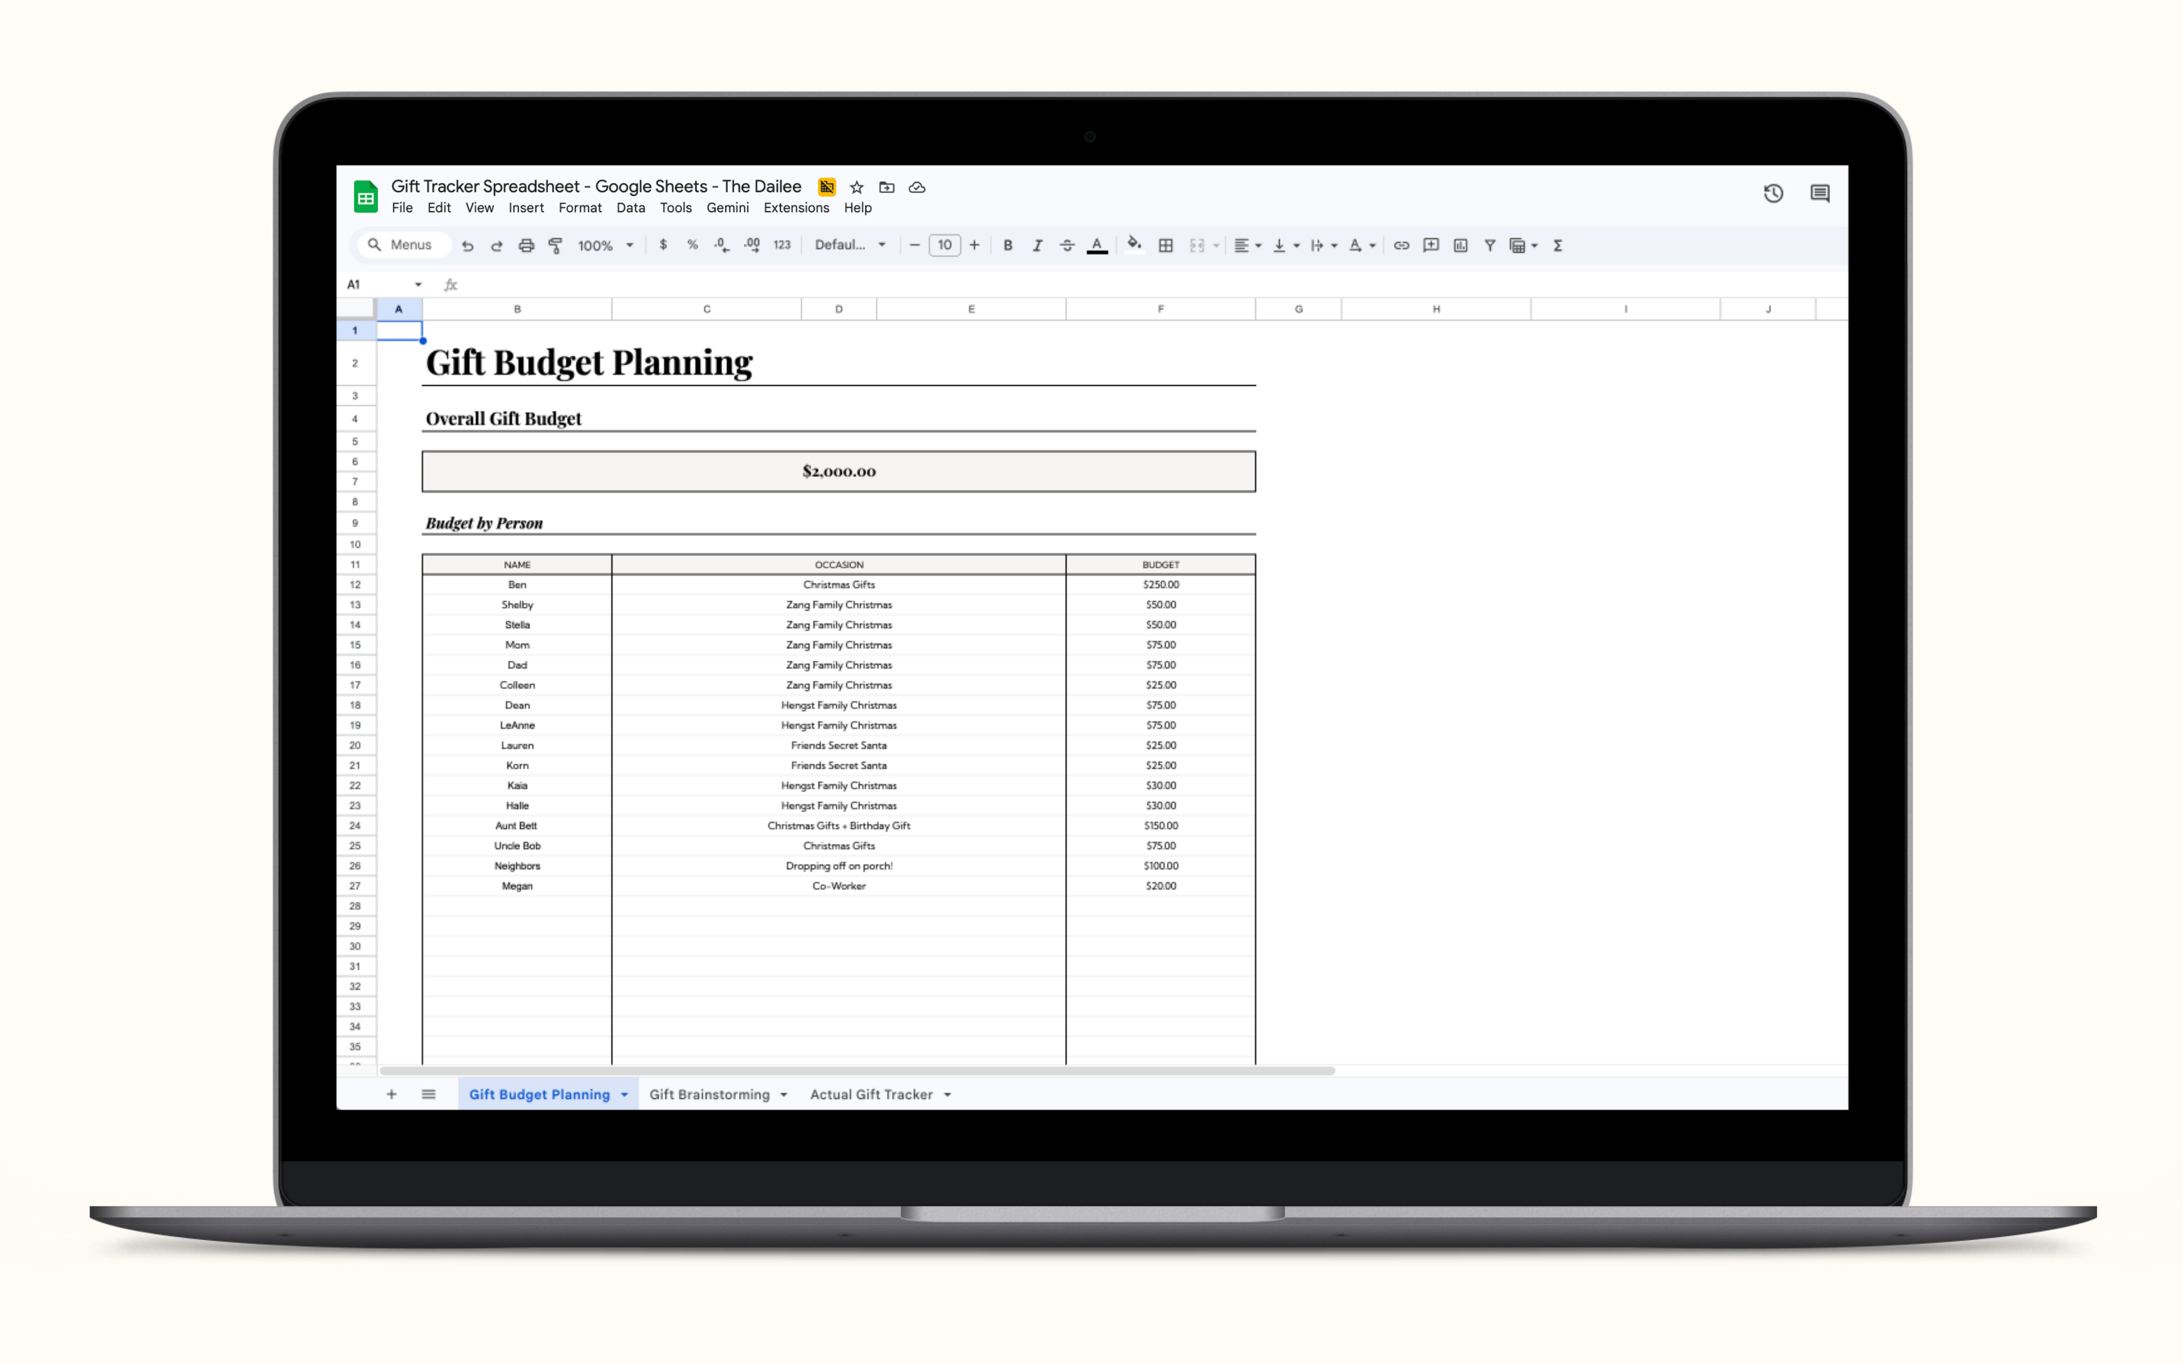
Task: Open the comments panel icon
Action: 1820,193
